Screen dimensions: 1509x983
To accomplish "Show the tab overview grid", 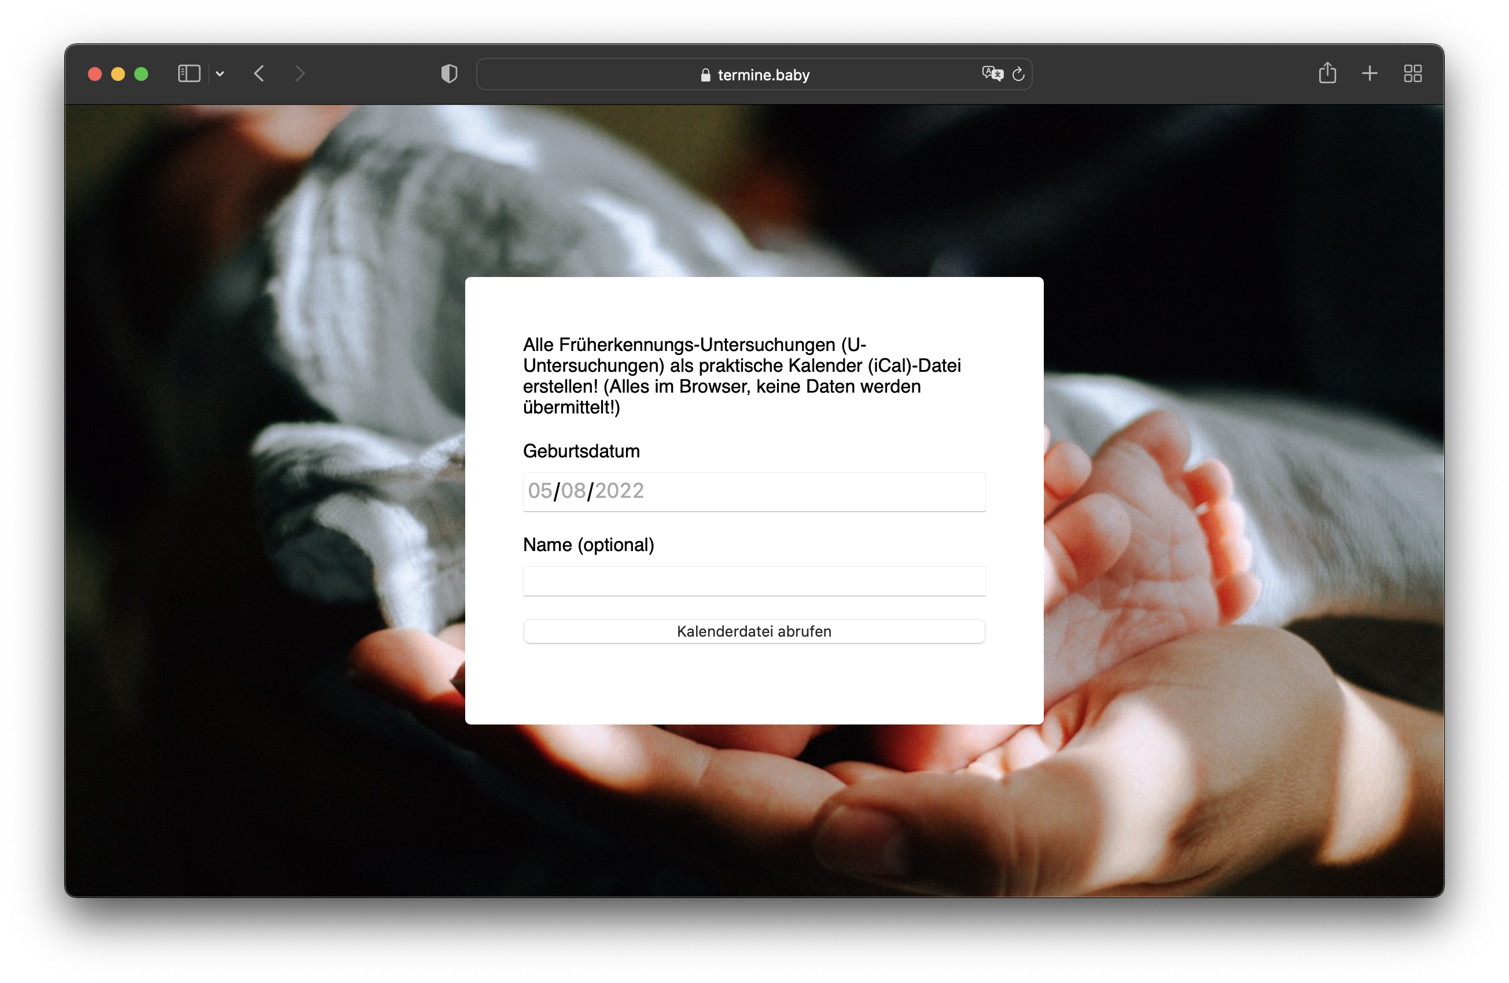I will pyautogui.click(x=1412, y=74).
